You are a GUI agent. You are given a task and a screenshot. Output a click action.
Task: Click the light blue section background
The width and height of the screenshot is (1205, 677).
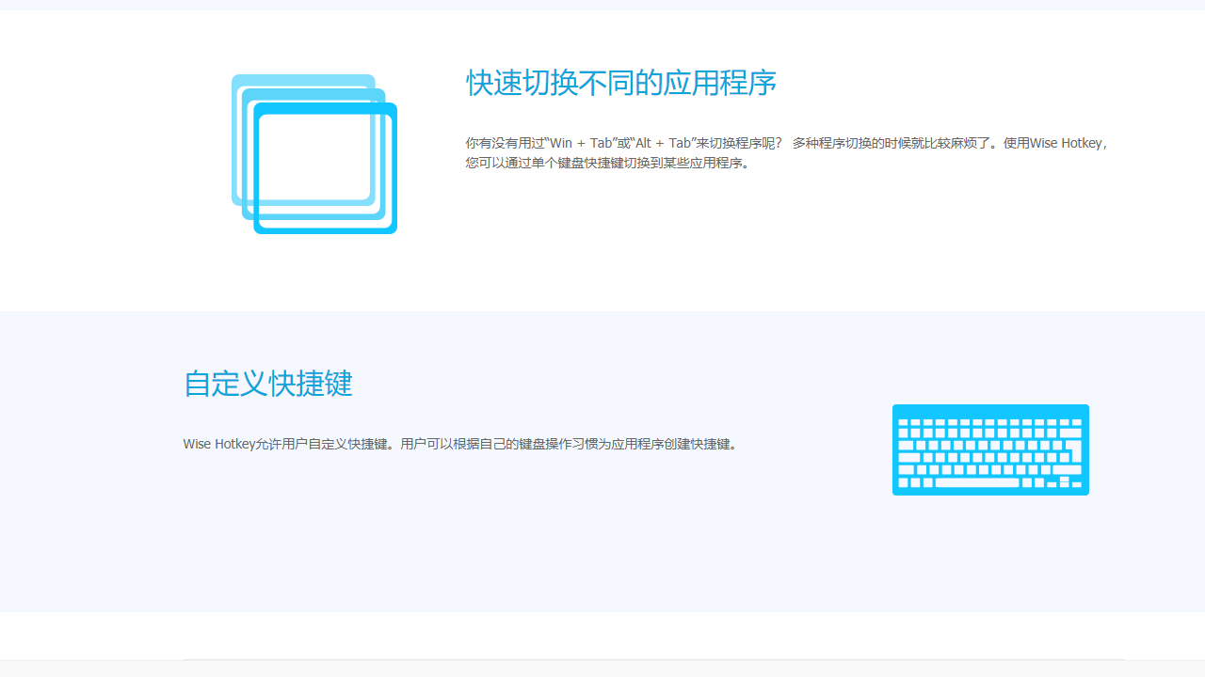pyautogui.click(x=602, y=564)
